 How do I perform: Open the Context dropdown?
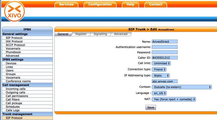(182, 87)
